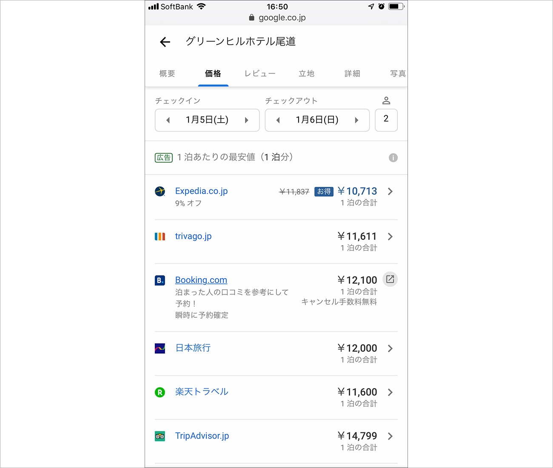
Task: Expand the 楽天トラベル row chevron
Action: (x=390, y=392)
